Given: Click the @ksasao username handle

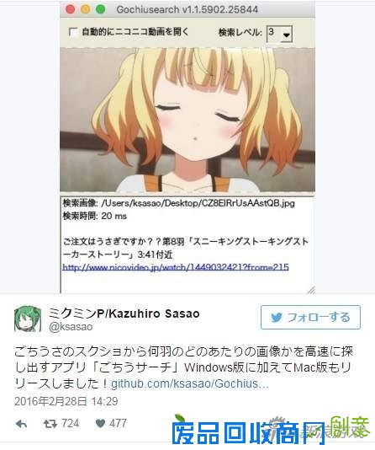Looking at the screenshot, I should pyautogui.click(x=71, y=327).
